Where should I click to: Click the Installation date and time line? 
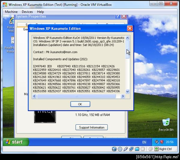tap(73, 45)
